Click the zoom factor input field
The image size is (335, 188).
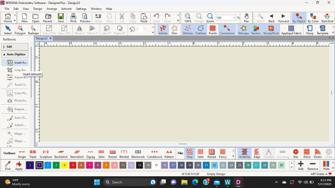tap(224, 18)
